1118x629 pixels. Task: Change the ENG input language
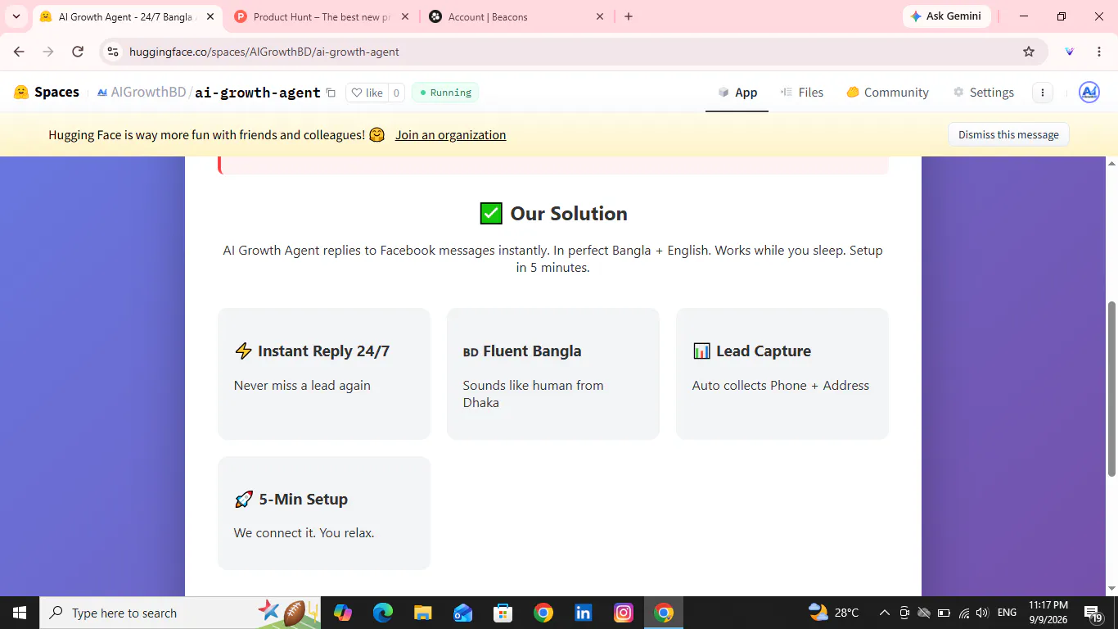[1007, 613]
